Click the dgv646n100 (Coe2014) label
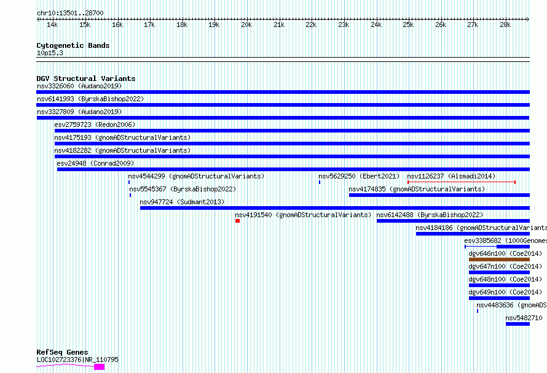This screenshot has width=547, height=373. (505, 253)
